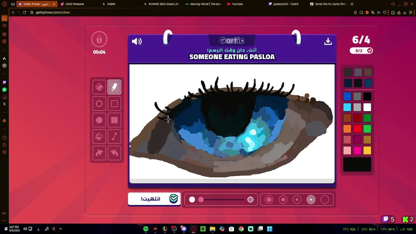Image resolution: width=416 pixels, height=234 pixels.
Task: Select the faintest opacity circle
Action: tap(325, 200)
